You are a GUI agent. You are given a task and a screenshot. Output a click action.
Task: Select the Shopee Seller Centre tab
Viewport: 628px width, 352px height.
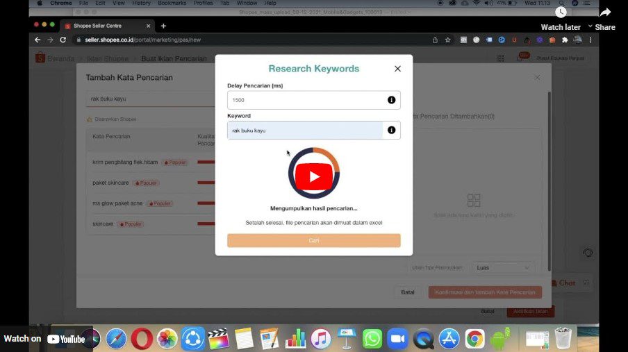pyautogui.click(x=106, y=26)
